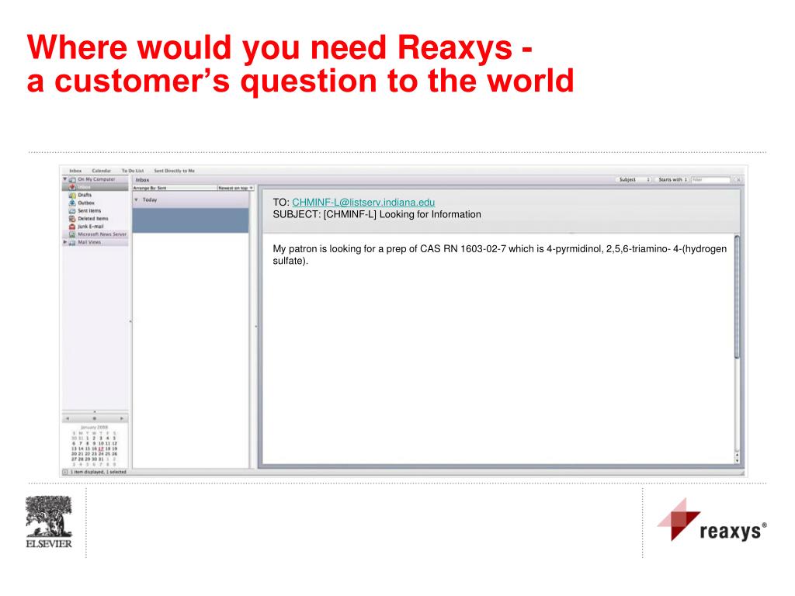Click the Mail Views folder icon
Viewport: 795px width, 596px height.
click(72, 242)
